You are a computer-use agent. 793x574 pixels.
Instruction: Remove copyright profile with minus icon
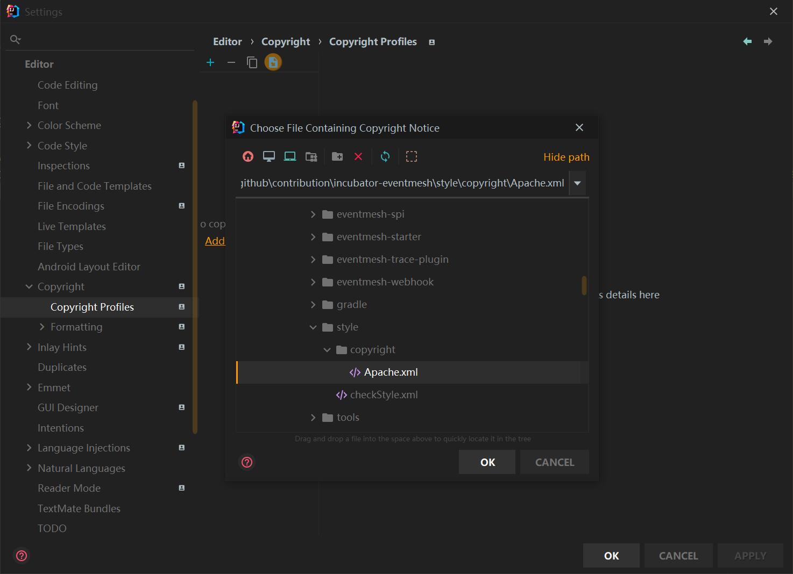(x=231, y=62)
